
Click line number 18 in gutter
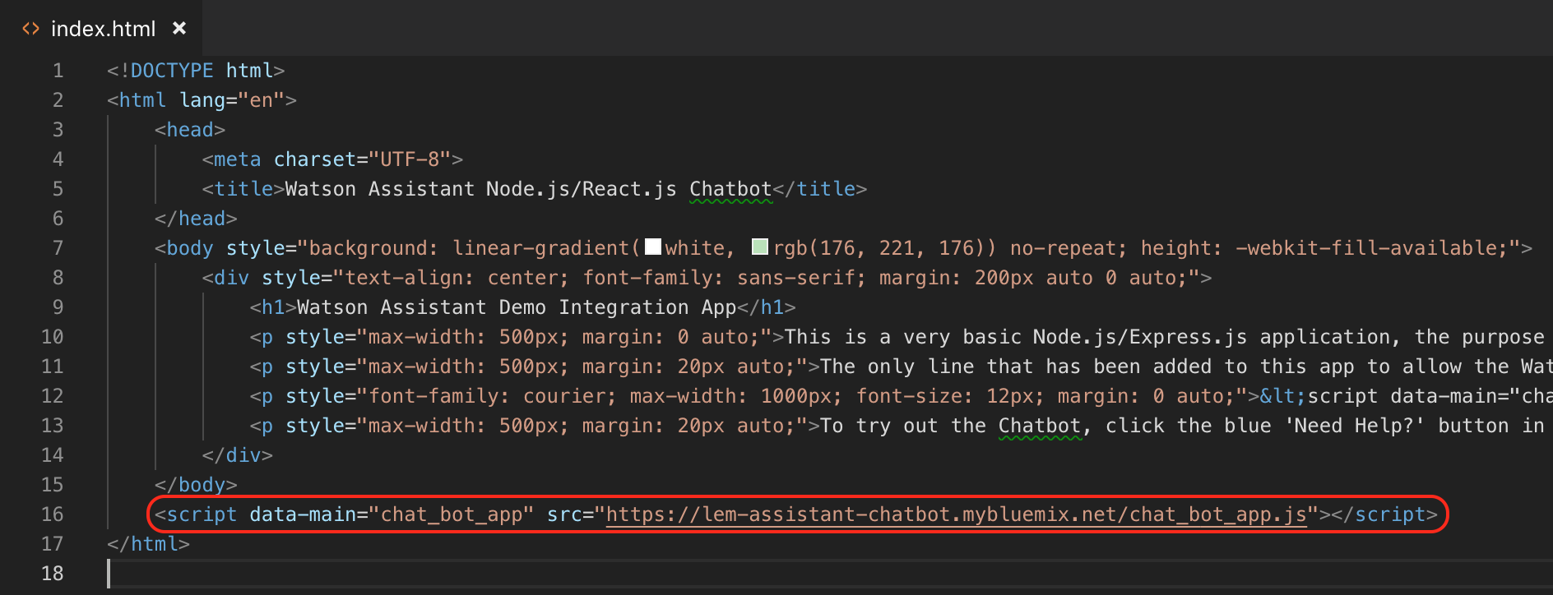(52, 574)
